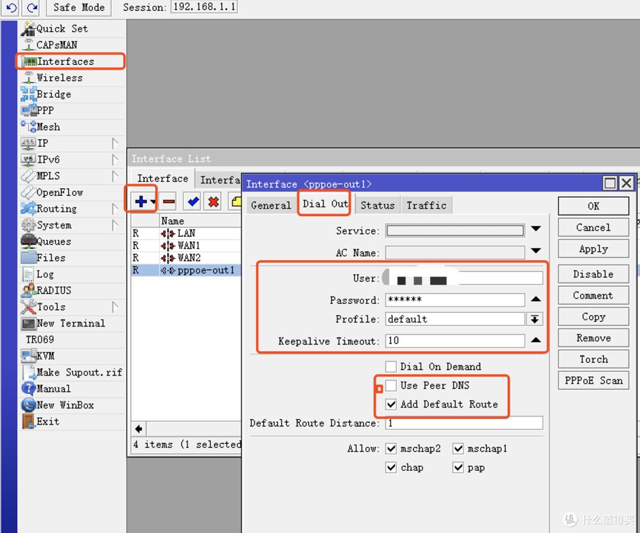Click the red X disable toolbar icon
Viewport: 640px width, 533px height.
tap(212, 201)
